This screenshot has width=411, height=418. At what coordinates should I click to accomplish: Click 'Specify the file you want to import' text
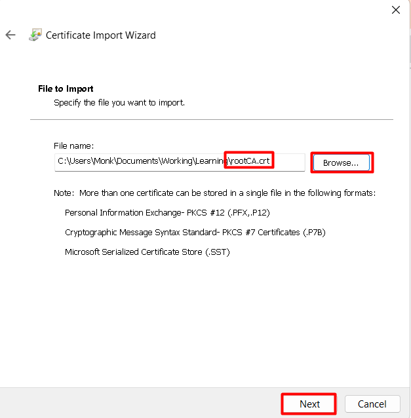pos(119,103)
